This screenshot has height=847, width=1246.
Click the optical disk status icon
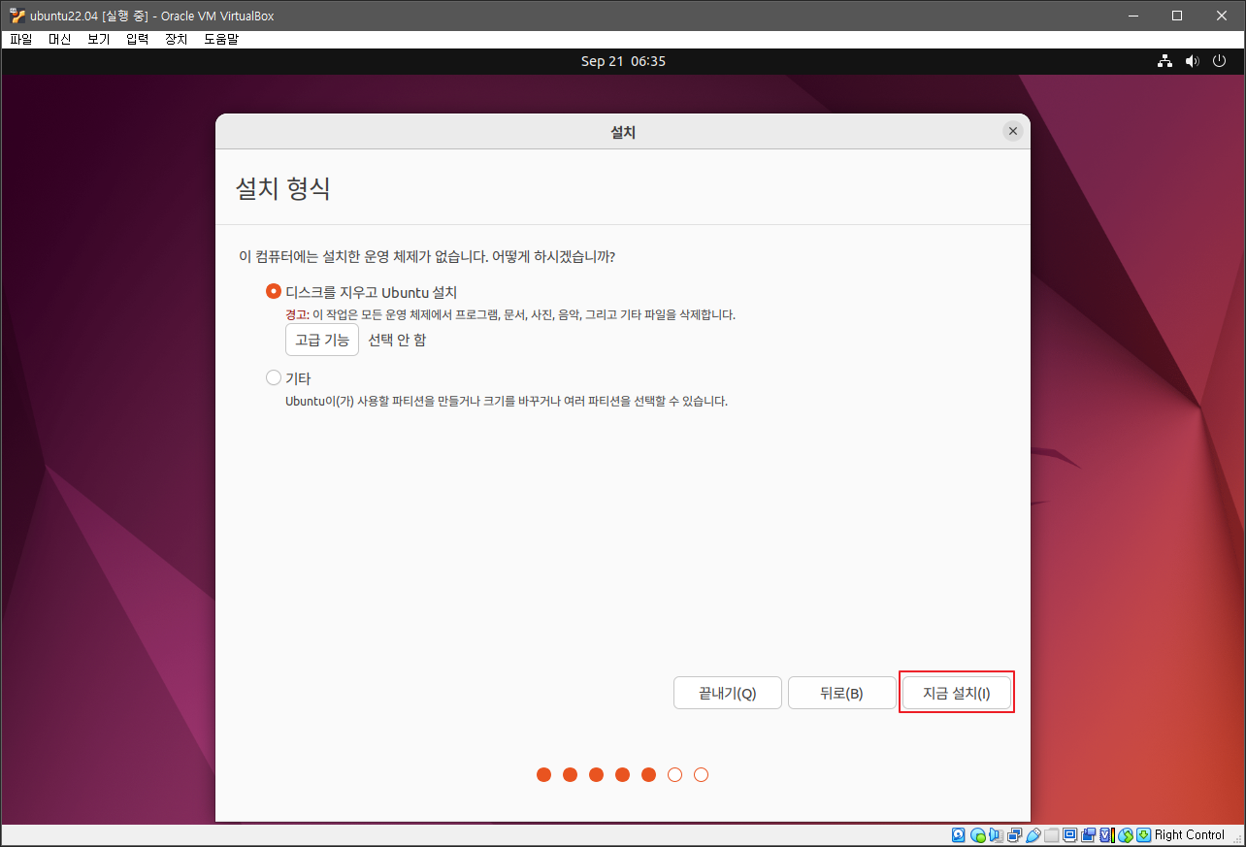tap(978, 834)
